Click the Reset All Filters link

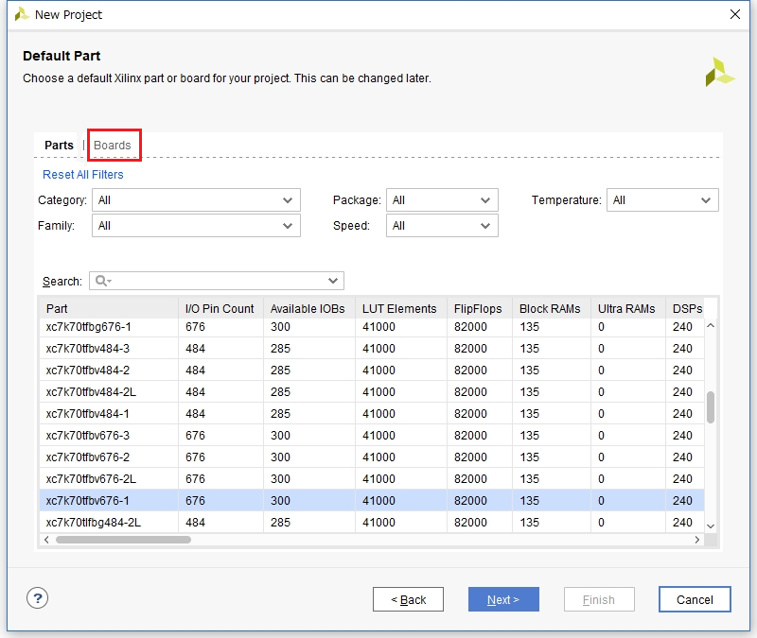[x=83, y=175]
